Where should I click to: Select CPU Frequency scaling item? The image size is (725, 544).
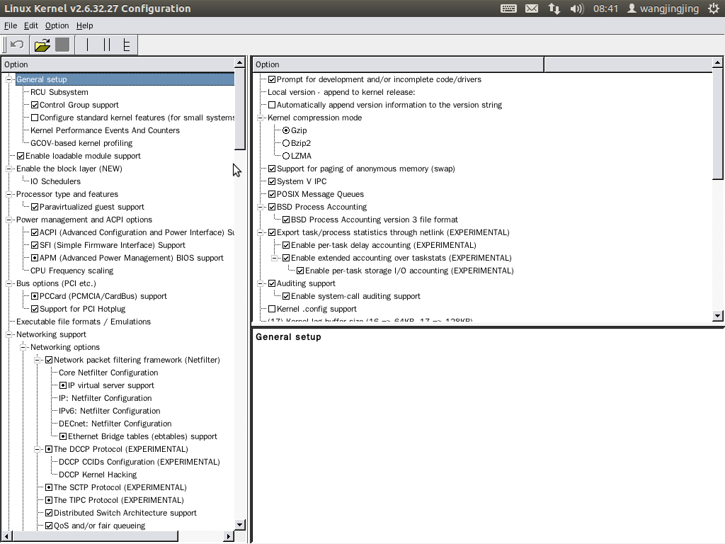(72, 271)
